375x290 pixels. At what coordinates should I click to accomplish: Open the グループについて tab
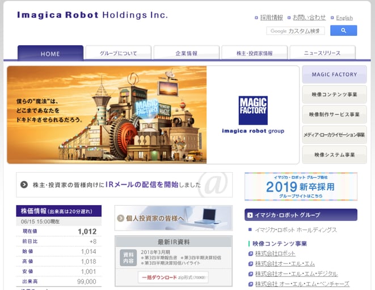(x=119, y=53)
